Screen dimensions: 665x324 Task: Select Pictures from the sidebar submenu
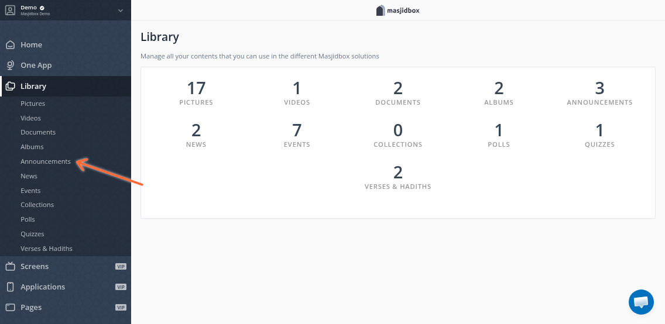33,104
